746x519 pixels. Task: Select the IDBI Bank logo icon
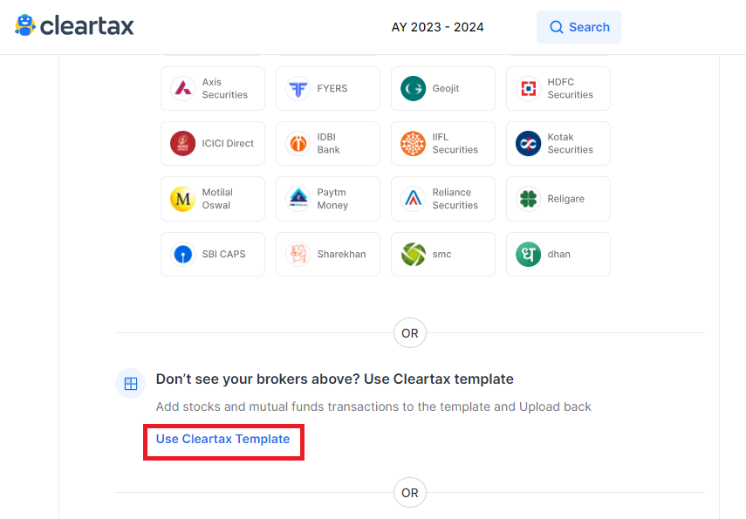[298, 144]
